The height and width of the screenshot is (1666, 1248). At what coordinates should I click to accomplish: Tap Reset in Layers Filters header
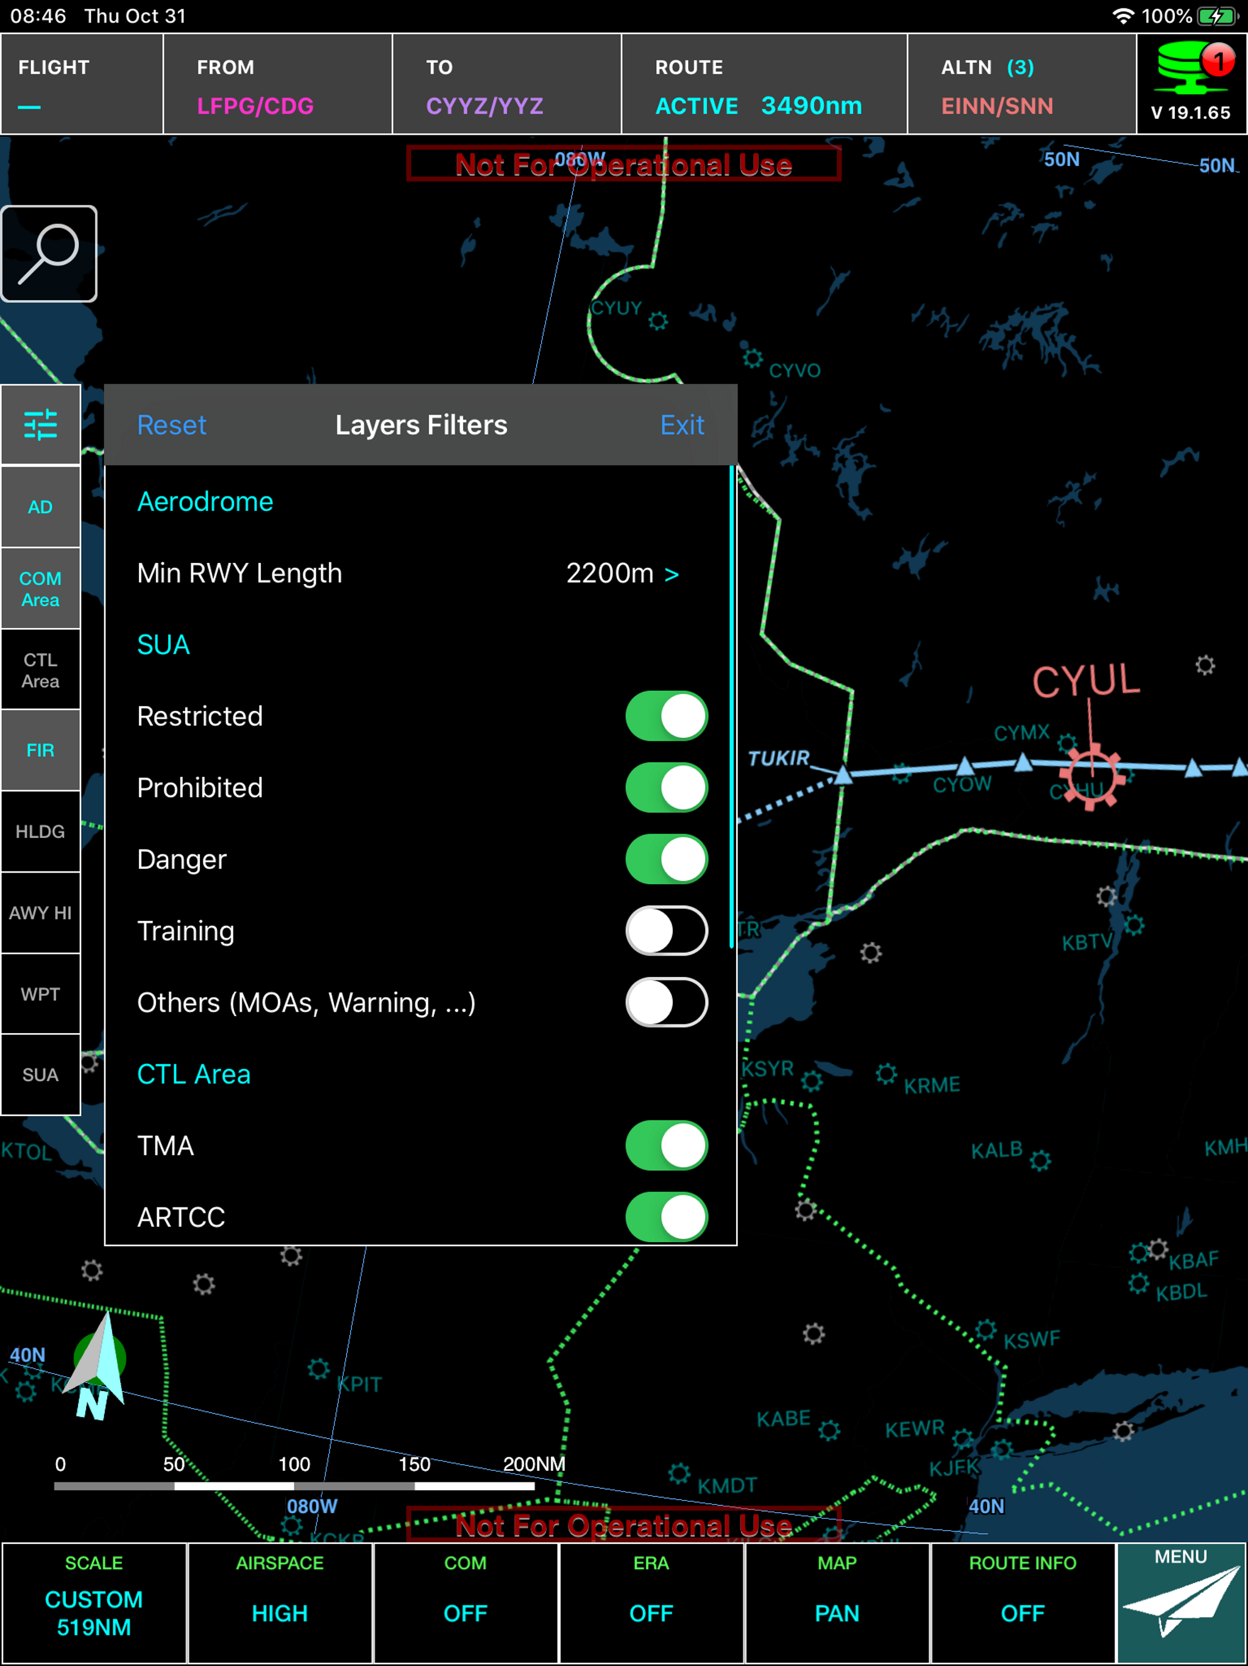click(172, 426)
